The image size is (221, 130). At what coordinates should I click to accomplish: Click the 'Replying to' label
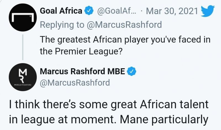[62, 25]
